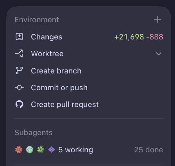Image resolution: width=175 pixels, height=166 pixels.
Task: Expand the Worktree chevron dropdown
Action: click(x=159, y=54)
